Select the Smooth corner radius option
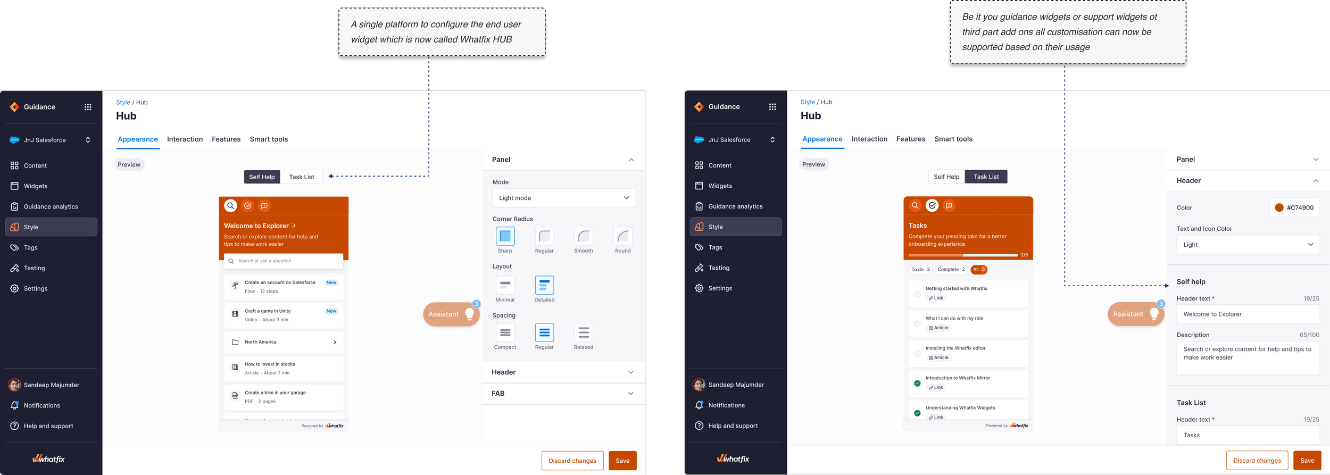This screenshot has width=1330, height=475. tap(584, 236)
